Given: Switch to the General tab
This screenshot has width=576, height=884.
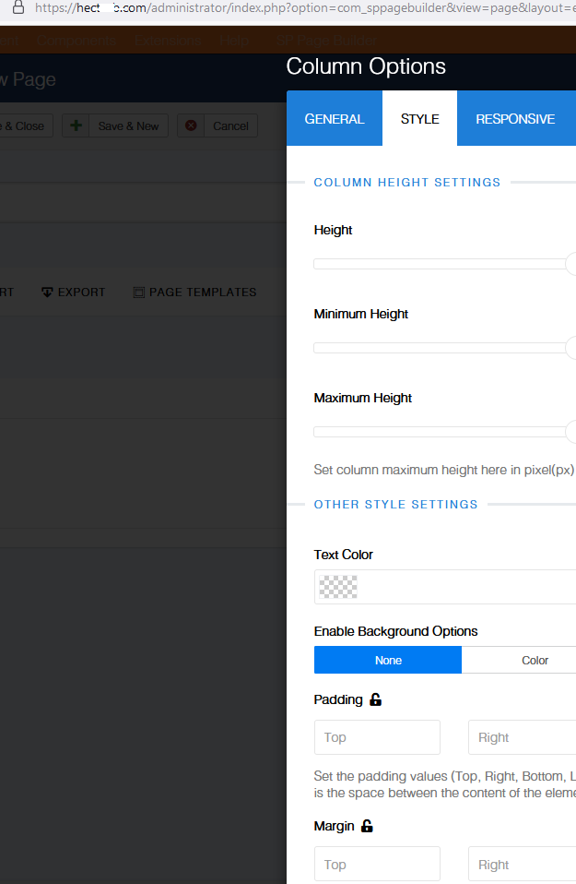Looking at the screenshot, I should (x=335, y=119).
